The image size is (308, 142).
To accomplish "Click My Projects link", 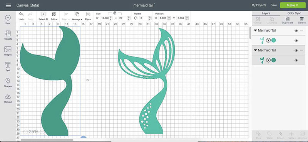I will pyautogui.click(x=259, y=5).
